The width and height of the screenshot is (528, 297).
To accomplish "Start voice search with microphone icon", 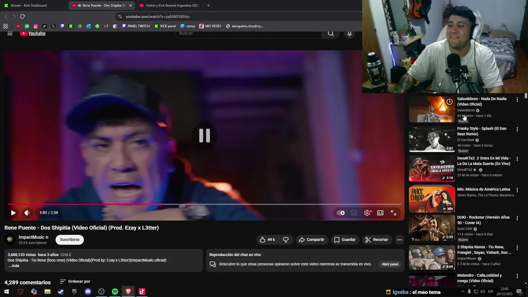I will click(349, 33).
